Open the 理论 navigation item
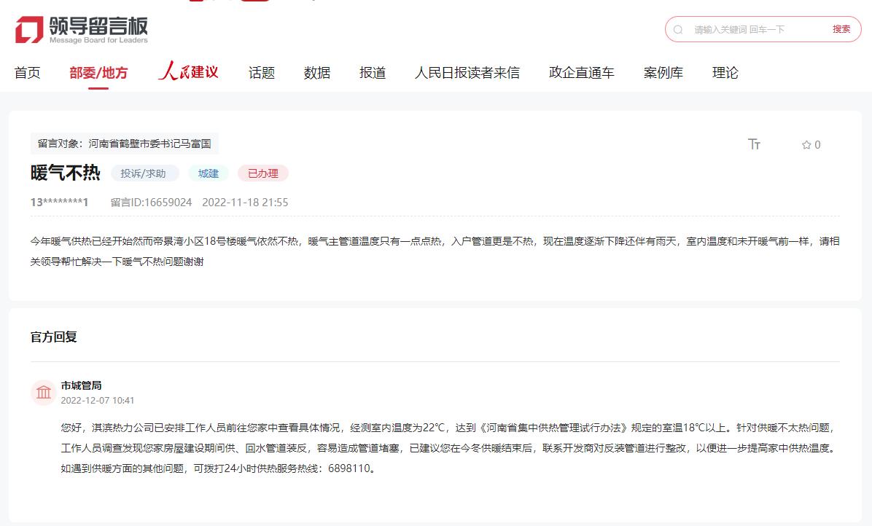 [x=725, y=73]
